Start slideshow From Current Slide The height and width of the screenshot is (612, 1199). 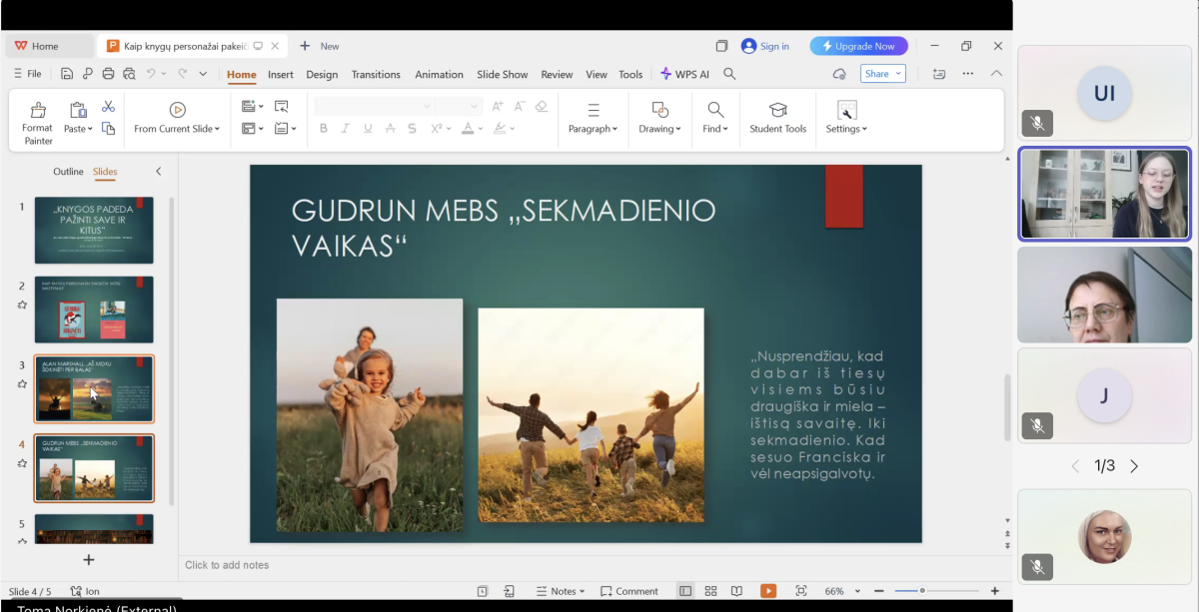(x=177, y=118)
